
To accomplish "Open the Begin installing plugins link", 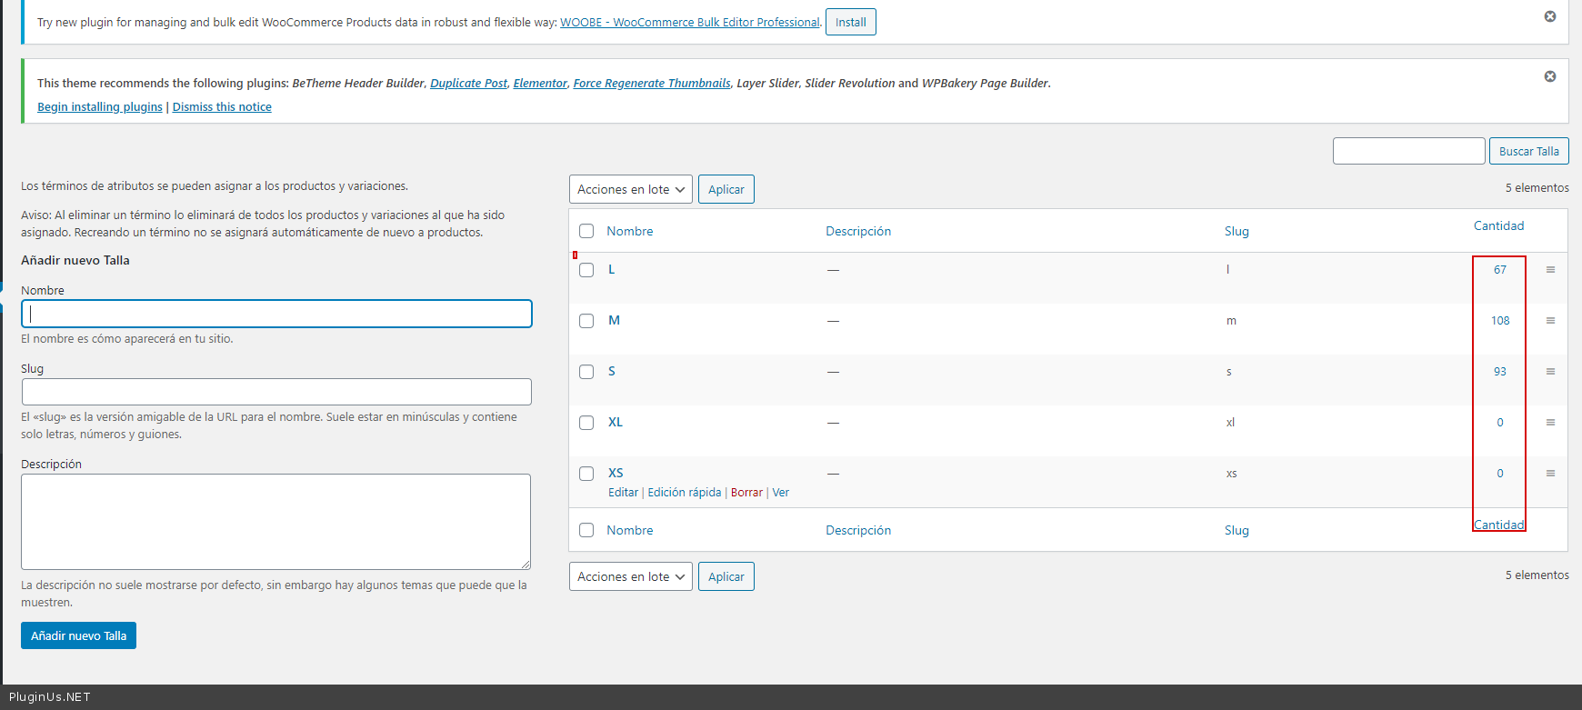I will point(100,107).
